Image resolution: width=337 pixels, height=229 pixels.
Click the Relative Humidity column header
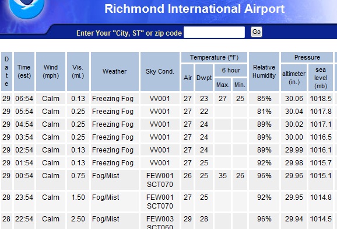point(264,71)
